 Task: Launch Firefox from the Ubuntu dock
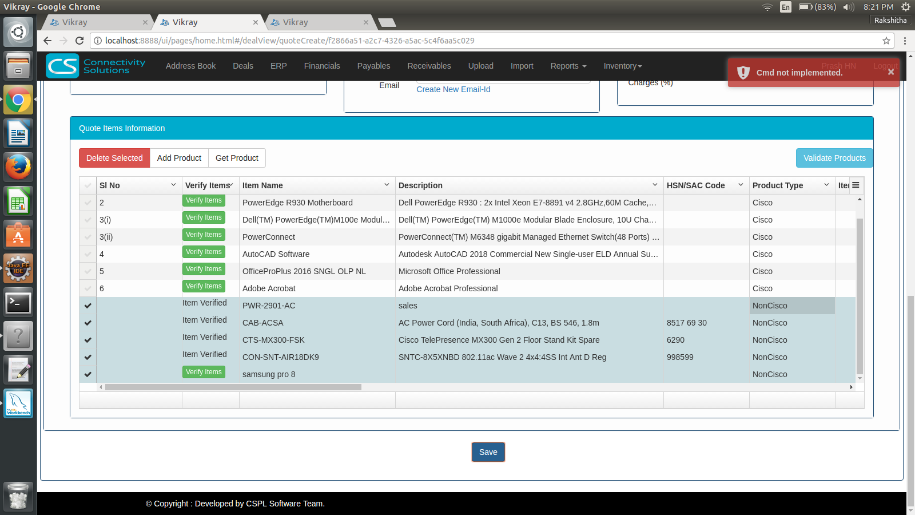18,168
